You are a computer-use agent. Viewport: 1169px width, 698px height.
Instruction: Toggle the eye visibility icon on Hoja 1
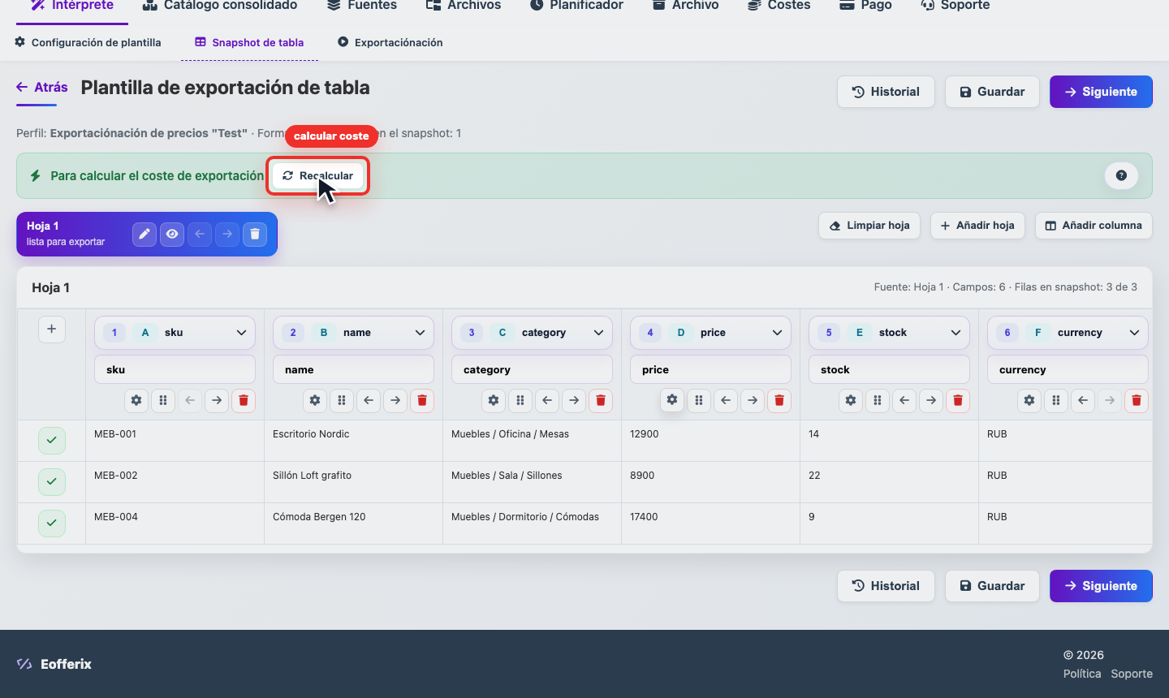tap(172, 235)
